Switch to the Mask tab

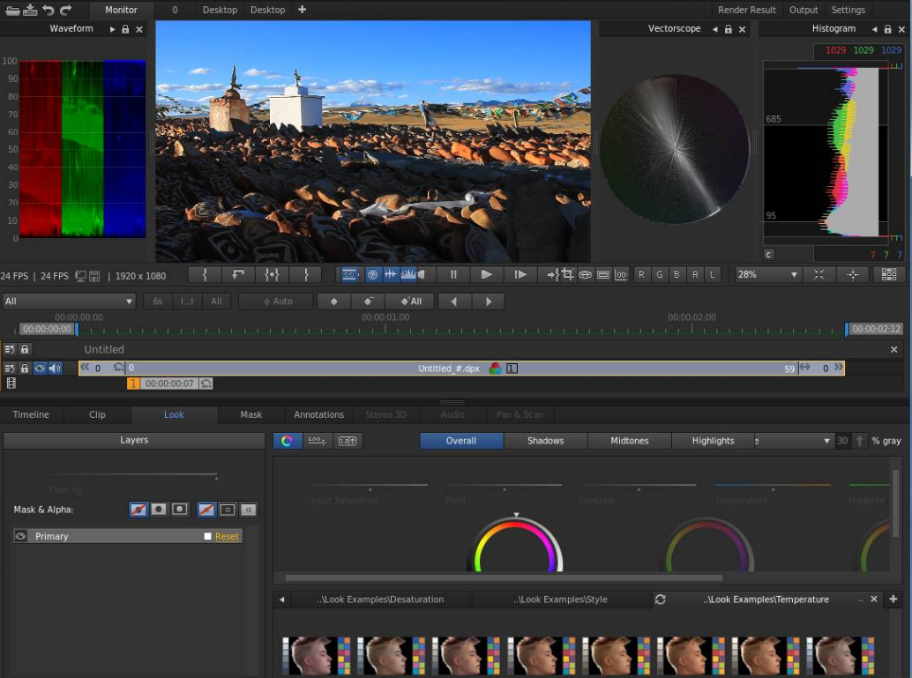251,414
